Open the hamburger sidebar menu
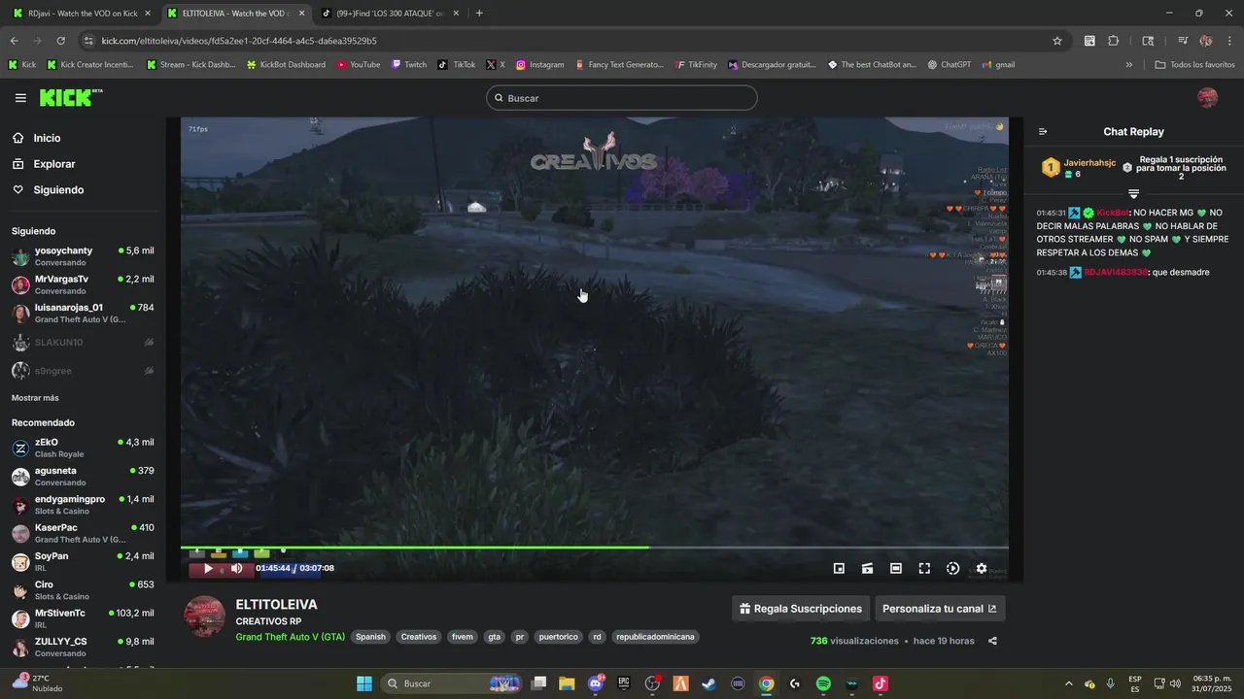The height and width of the screenshot is (699, 1244). pyautogui.click(x=20, y=98)
